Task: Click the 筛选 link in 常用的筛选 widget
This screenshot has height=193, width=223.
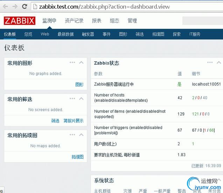Action: point(55,121)
